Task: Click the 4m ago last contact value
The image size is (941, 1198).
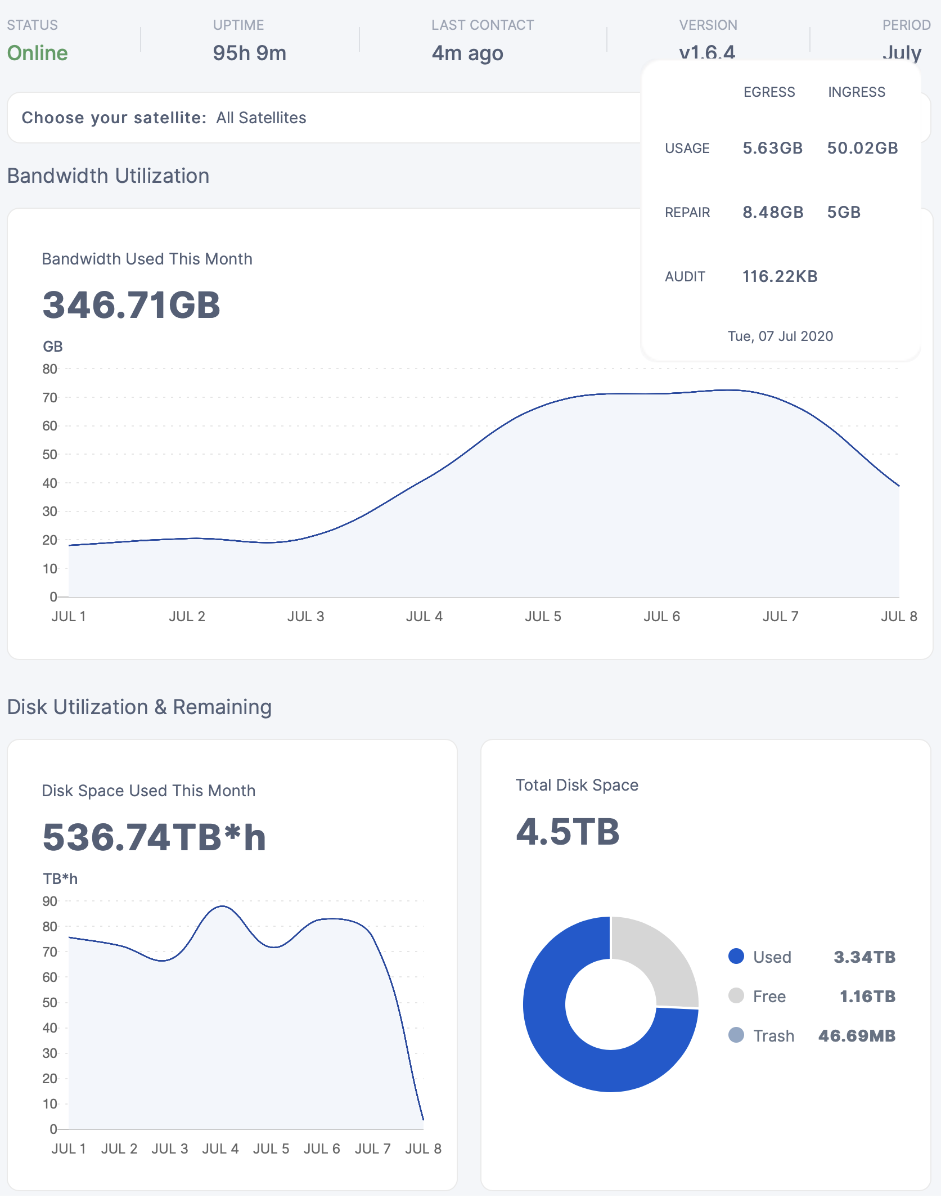Action: (467, 53)
